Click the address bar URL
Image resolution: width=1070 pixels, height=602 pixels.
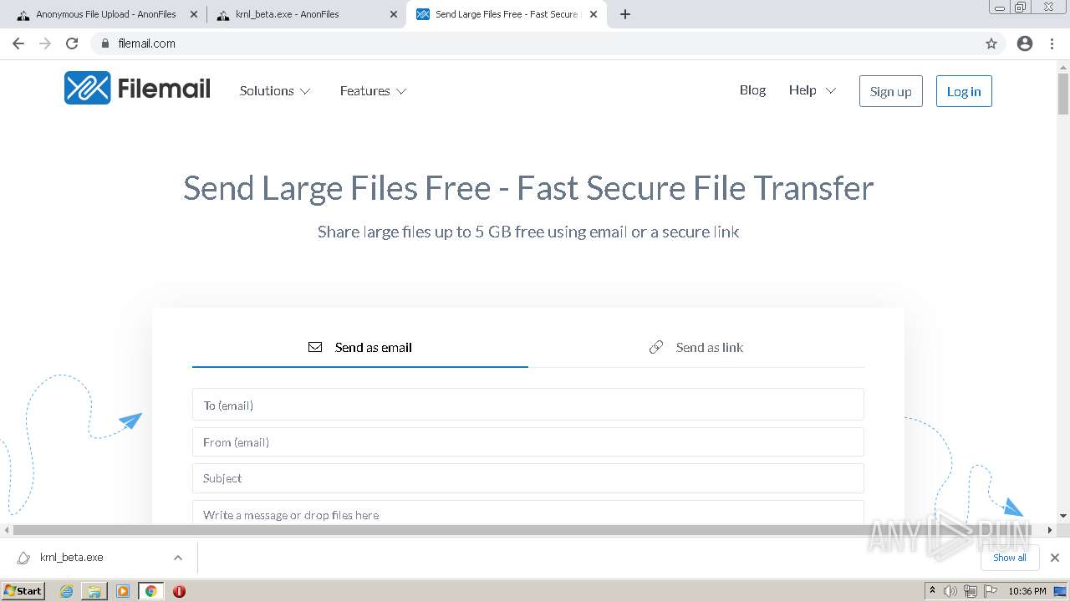(147, 43)
